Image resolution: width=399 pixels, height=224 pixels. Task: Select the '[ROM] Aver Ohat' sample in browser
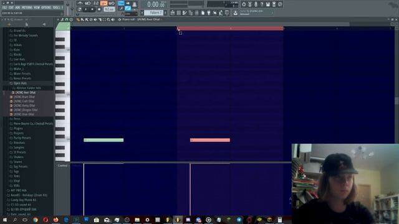(26, 93)
